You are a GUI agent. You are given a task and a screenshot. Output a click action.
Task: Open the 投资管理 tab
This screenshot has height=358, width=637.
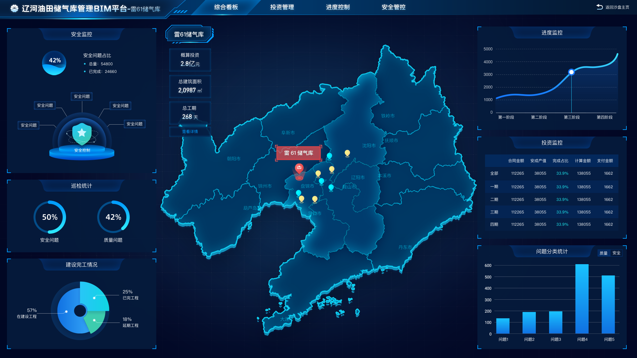tap(282, 7)
